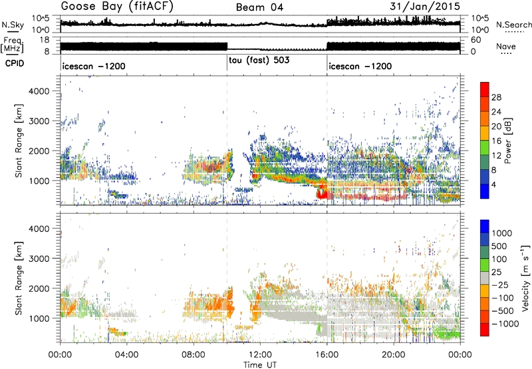Screen dimensions: 532x369
Task: Click the intense red power patch near 16:00
Action: (322, 192)
